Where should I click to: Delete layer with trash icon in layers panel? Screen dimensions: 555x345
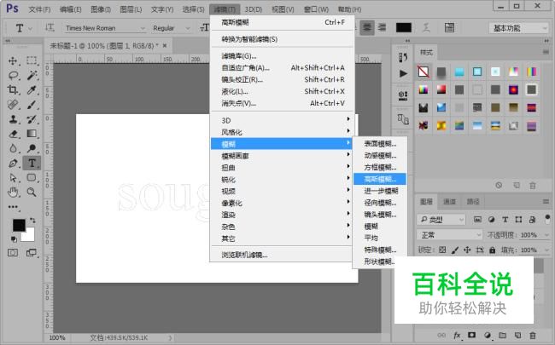click(532, 335)
